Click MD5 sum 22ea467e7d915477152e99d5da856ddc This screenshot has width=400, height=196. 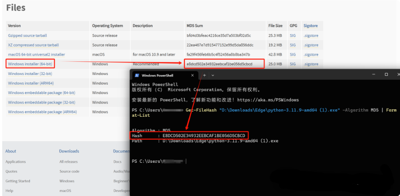pos(220,45)
